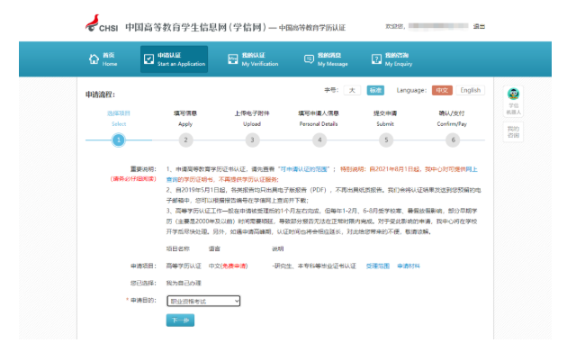Click the 下一步 next button
567x352 pixels.
[x=180, y=320]
